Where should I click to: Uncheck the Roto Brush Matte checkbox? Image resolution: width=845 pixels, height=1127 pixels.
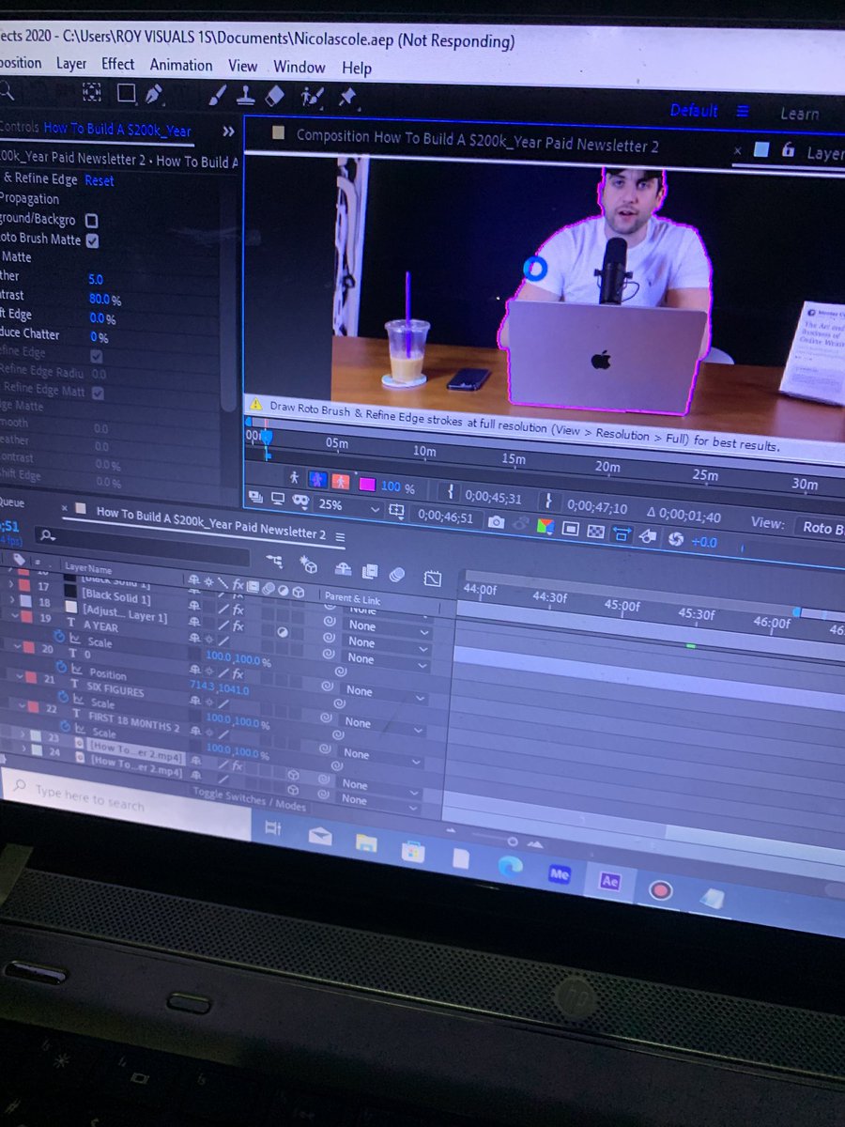(x=92, y=240)
